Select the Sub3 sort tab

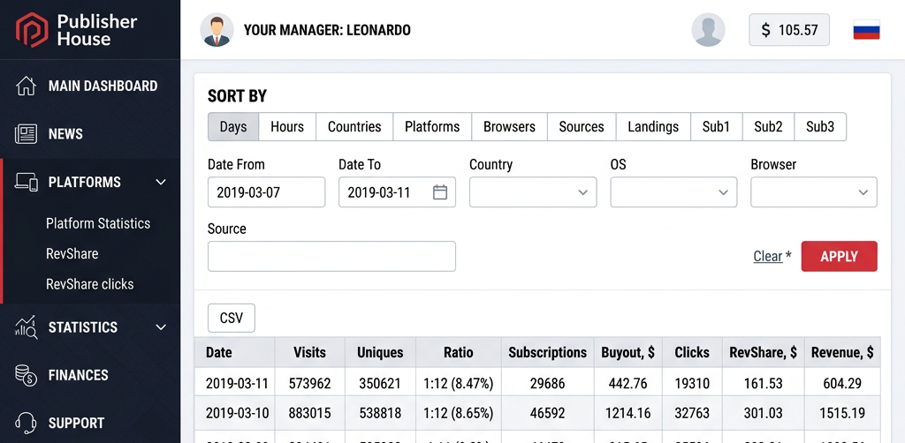coord(820,127)
